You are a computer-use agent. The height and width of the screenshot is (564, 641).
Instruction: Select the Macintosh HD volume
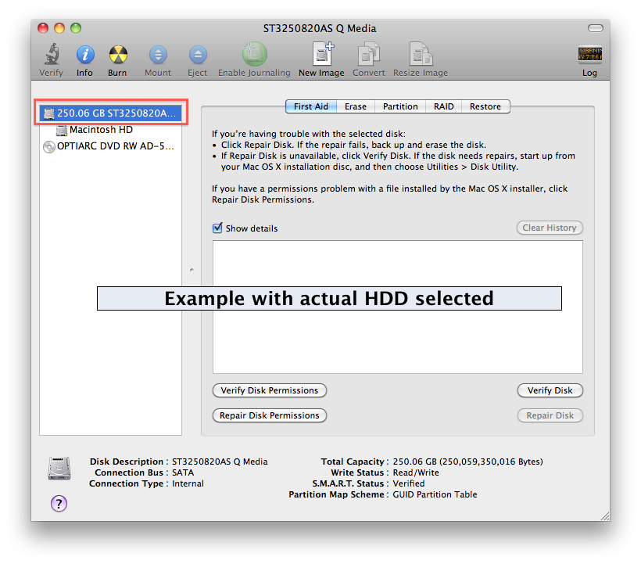[x=111, y=130]
